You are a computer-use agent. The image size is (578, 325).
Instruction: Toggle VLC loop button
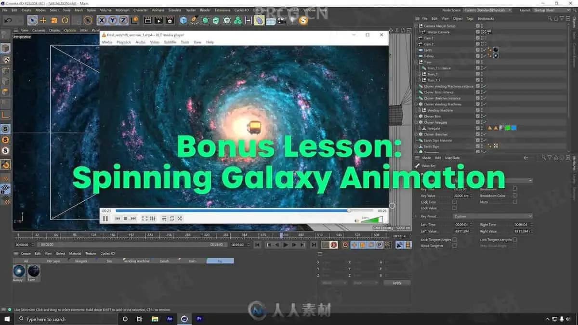(x=171, y=219)
